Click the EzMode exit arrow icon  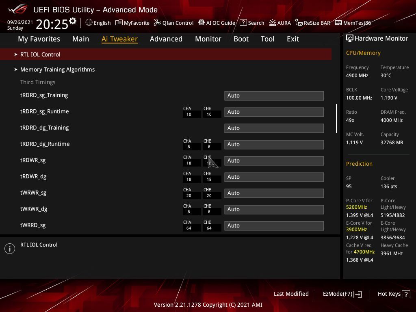click(x=358, y=294)
